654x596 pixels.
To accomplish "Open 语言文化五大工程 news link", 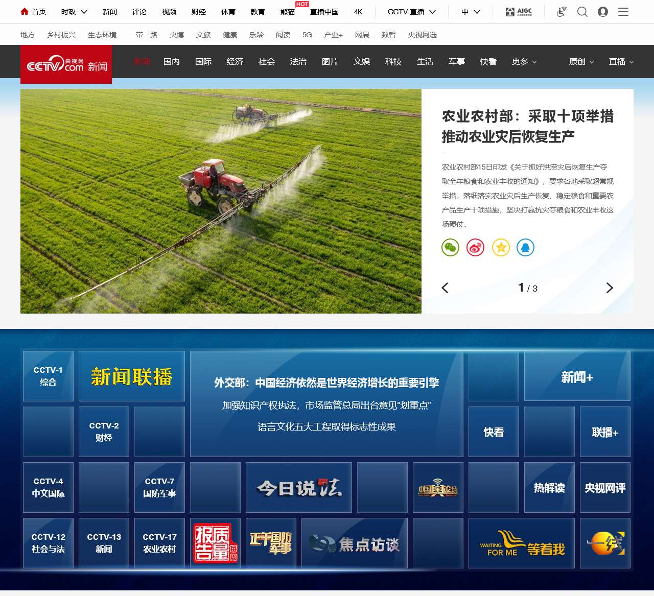I will [x=326, y=426].
